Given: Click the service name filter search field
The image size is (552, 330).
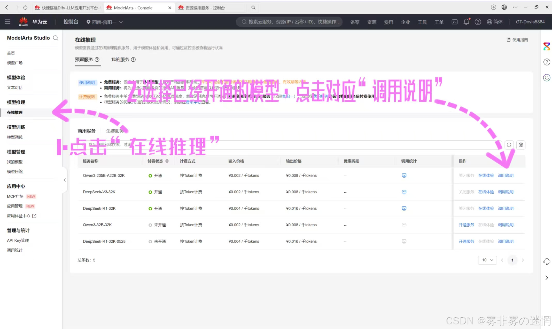Looking at the screenshot, I should (289, 145).
